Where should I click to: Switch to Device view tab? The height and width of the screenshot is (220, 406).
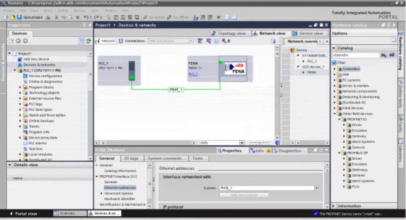[x=308, y=33]
